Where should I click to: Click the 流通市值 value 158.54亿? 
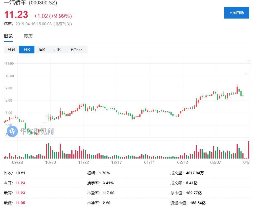198,203
